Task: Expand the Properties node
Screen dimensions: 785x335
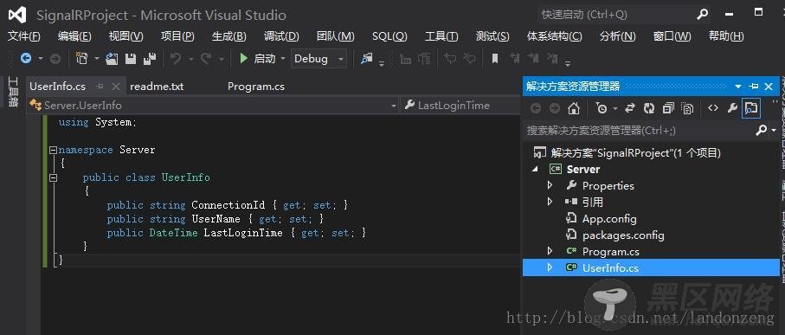Action: pyautogui.click(x=550, y=185)
